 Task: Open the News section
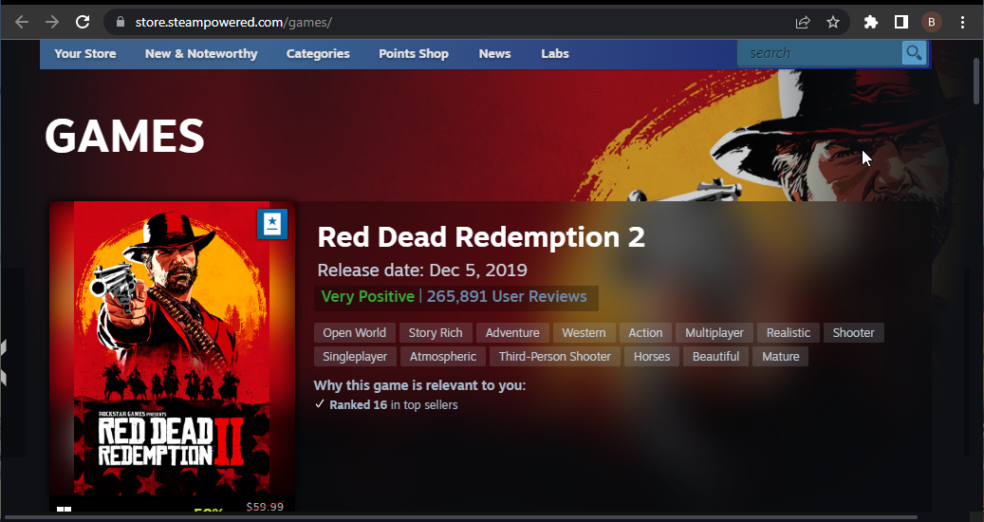click(x=494, y=54)
